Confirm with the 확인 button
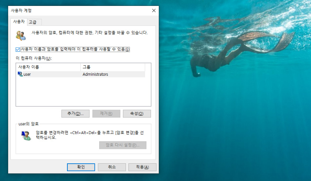The width and height of the screenshot is (311, 181). click(x=81, y=167)
